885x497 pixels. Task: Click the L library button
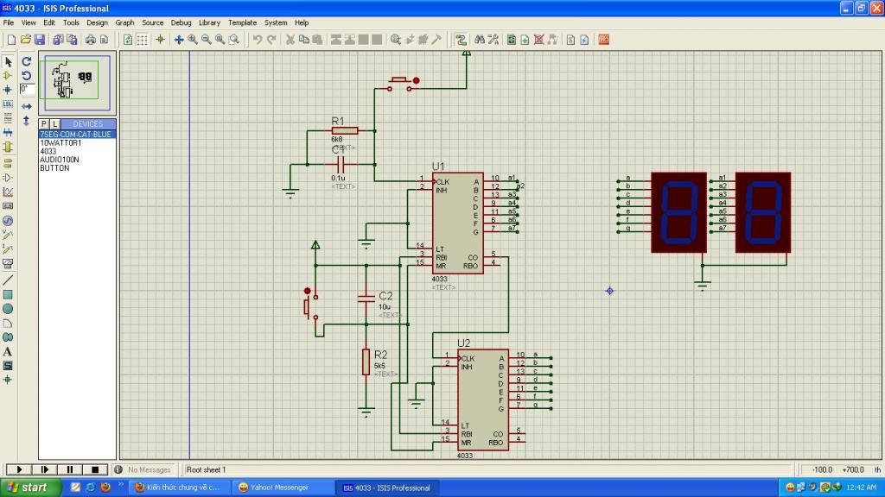point(55,124)
